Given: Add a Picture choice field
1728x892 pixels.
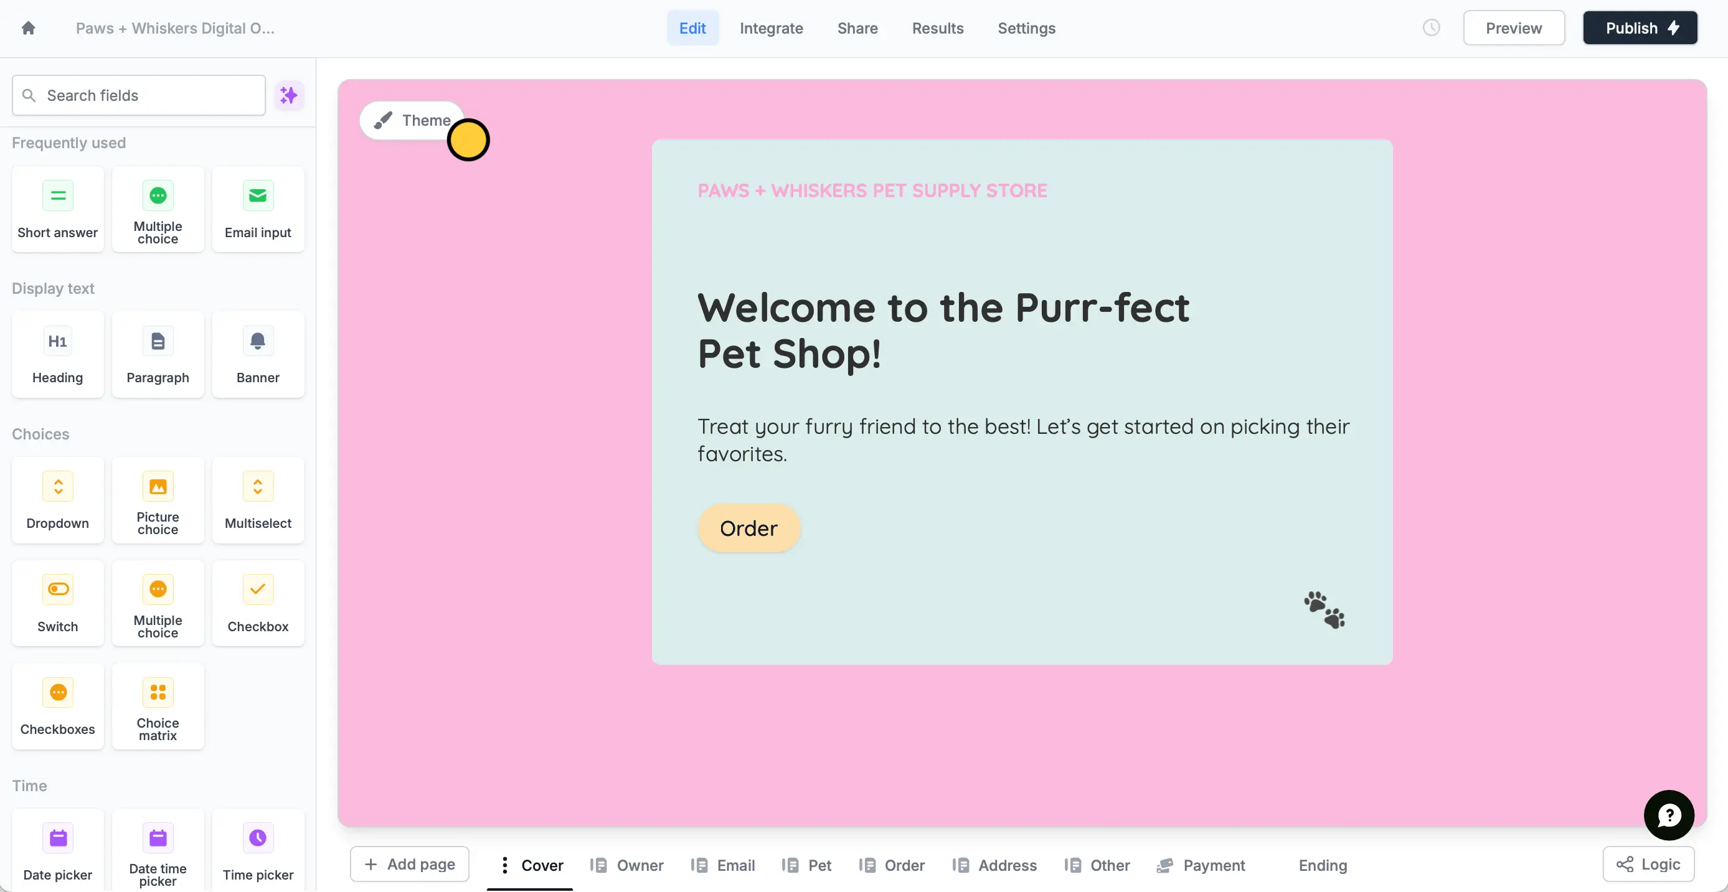Looking at the screenshot, I should pos(158,500).
